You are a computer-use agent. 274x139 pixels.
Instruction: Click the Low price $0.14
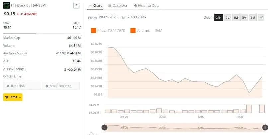pyautogui.click(x=7, y=27)
